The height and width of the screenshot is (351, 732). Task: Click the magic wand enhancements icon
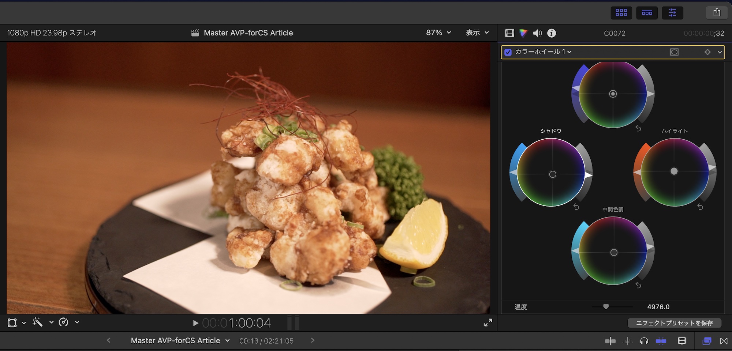pyautogui.click(x=37, y=322)
